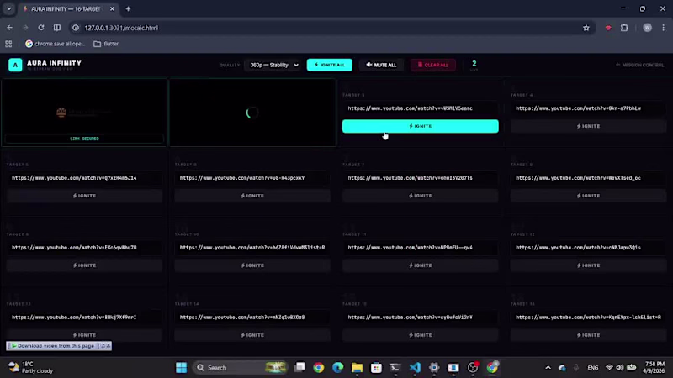Open the chrome save all open bookmark

point(55,44)
